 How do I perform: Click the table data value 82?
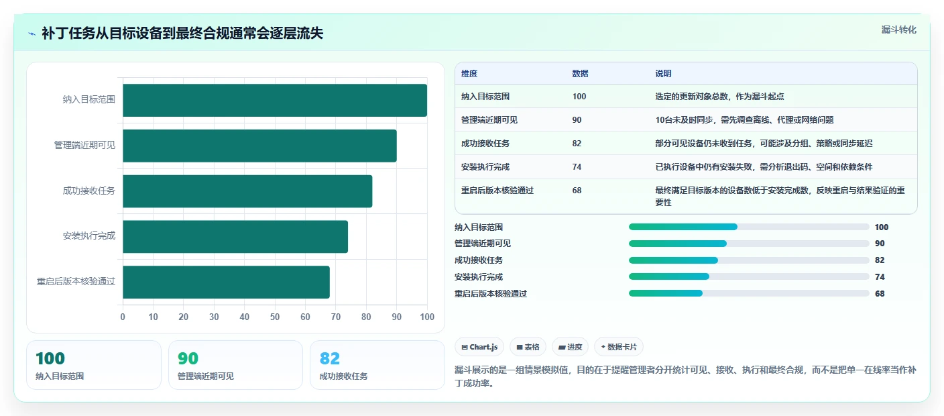tap(577, 143)
